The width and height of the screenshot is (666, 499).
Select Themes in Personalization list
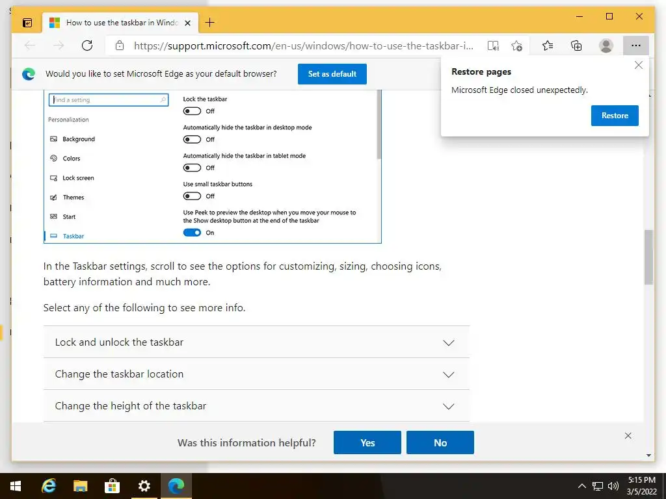(x=67, y=198)
